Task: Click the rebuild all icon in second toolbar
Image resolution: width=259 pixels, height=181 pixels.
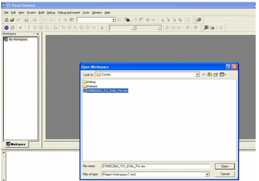Action: (179, 28)
